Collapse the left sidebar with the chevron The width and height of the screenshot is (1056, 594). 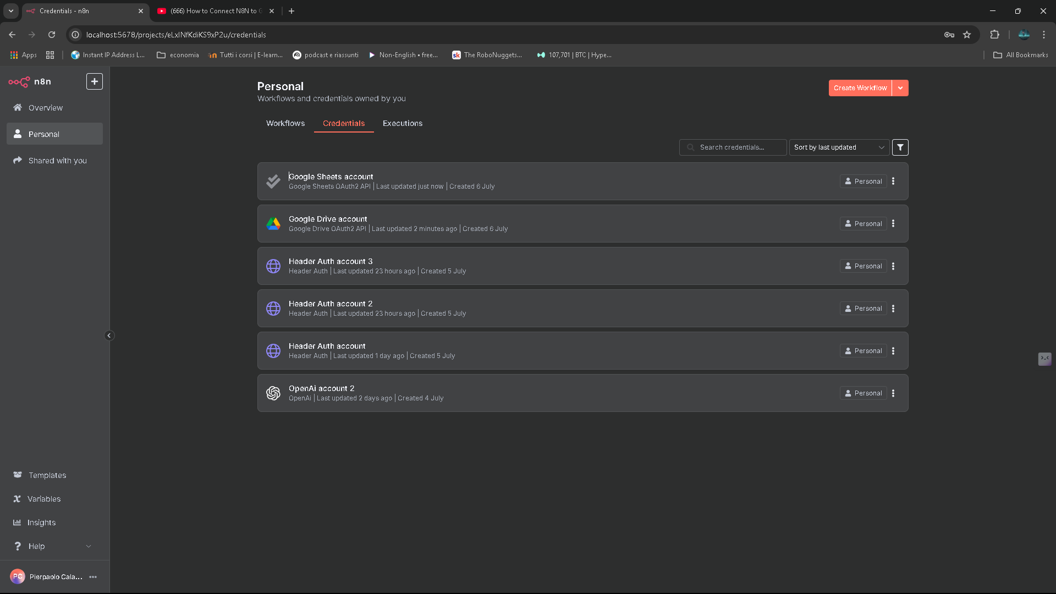coord(109,335)
